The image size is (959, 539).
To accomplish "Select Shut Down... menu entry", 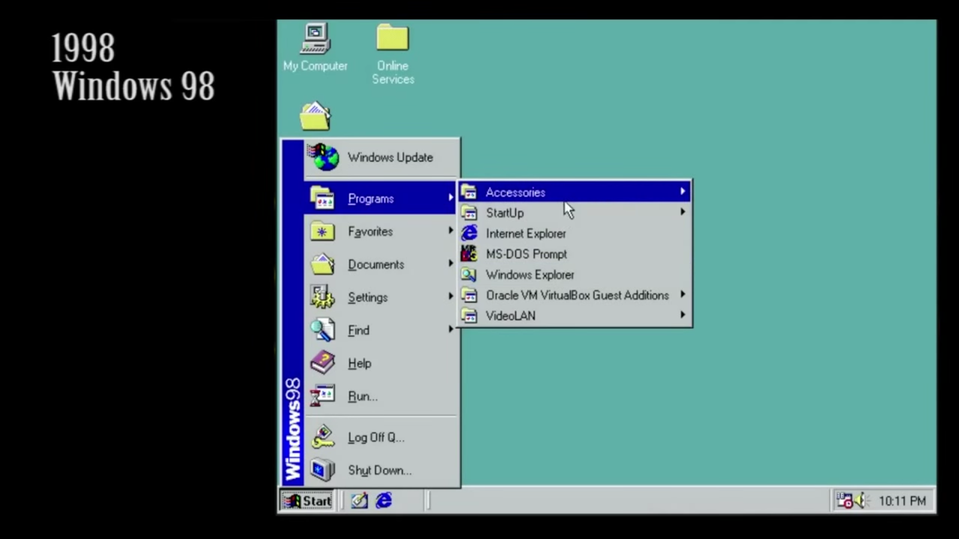I will 381,470.
